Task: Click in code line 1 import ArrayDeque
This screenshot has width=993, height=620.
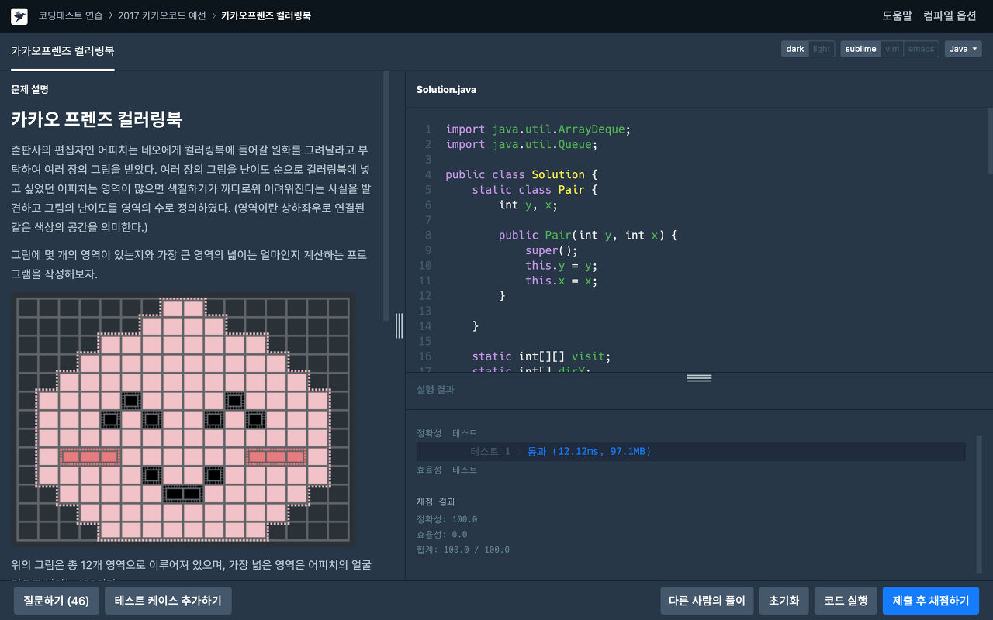Action: [538, 129]
